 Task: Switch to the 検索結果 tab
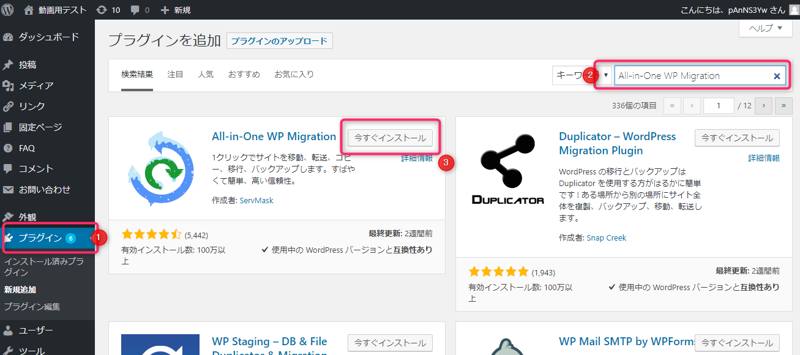(137, 75)
